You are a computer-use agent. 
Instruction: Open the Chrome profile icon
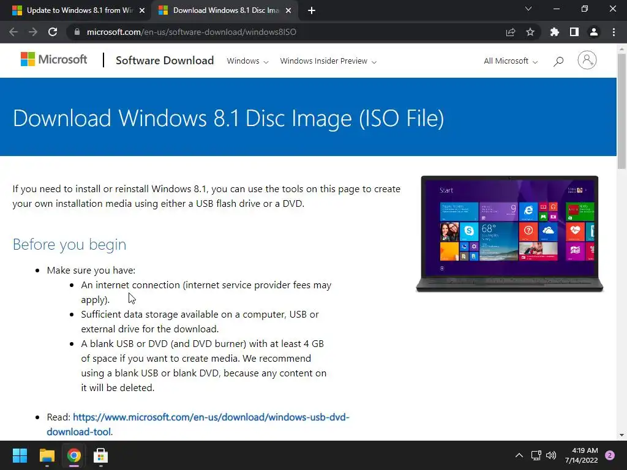[x=594, y=32]
